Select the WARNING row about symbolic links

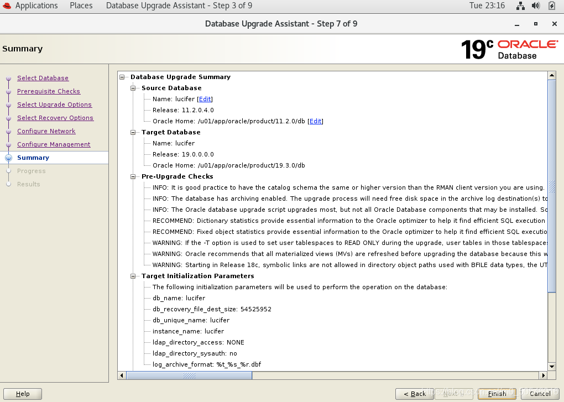[349, 265]
